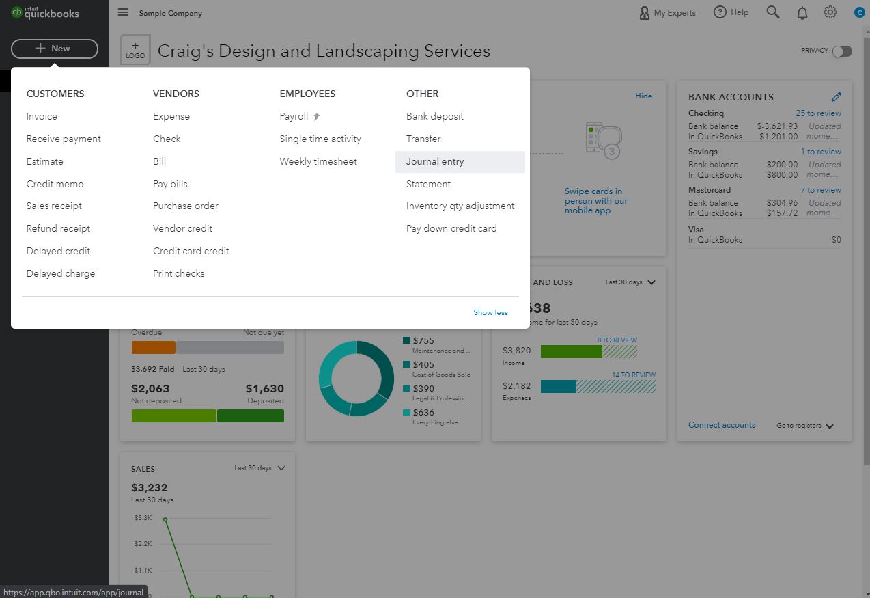Review 1 Savings transaction
The width and height of the screenshot is (870, 598).
point(821,152)
